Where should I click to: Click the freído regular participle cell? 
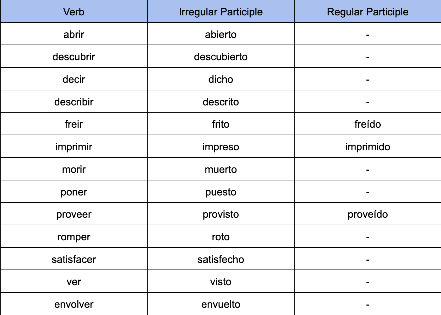point(367,124)
